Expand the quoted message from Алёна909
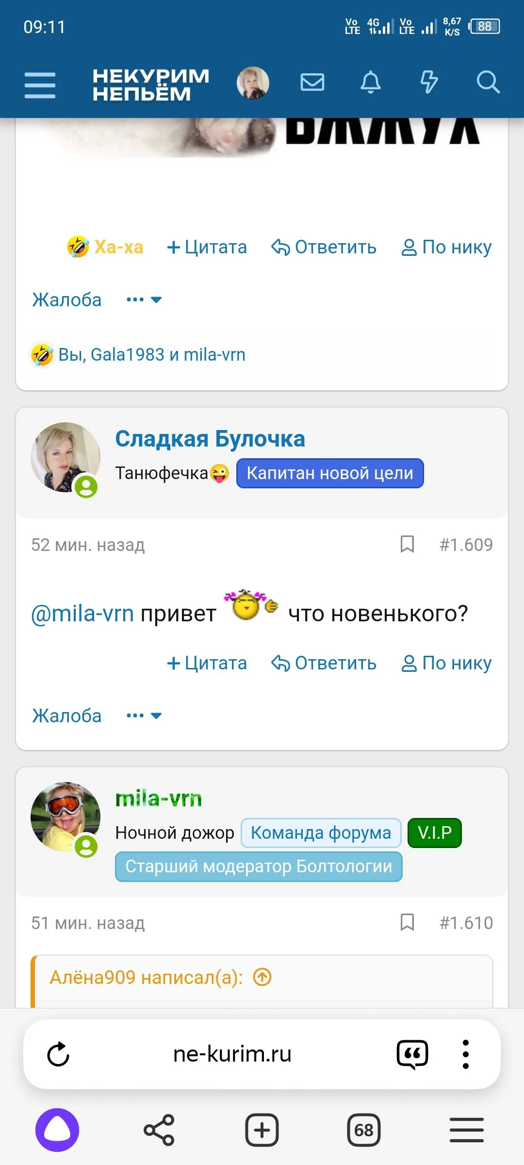Viewport: 524px width, 1165px height. 263,977
